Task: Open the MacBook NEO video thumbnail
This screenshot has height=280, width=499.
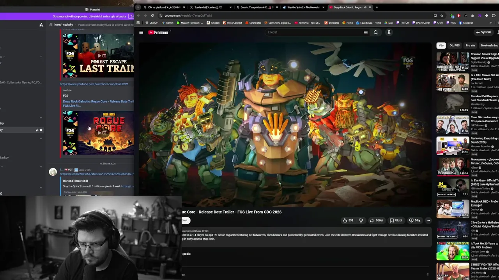Action: pyautogui.click(x=453, y=208)
